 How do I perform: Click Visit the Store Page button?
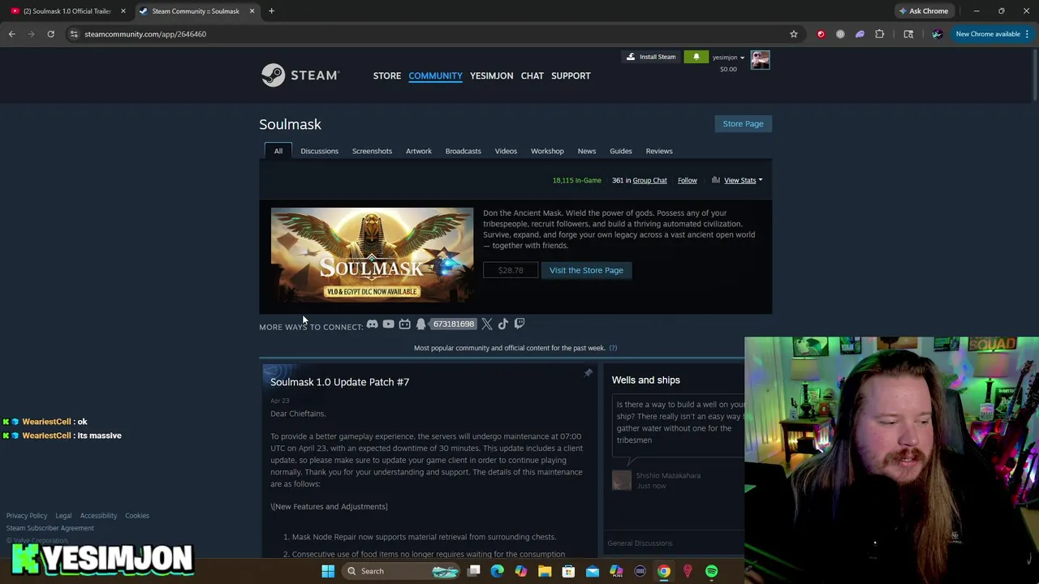(586, 270)
